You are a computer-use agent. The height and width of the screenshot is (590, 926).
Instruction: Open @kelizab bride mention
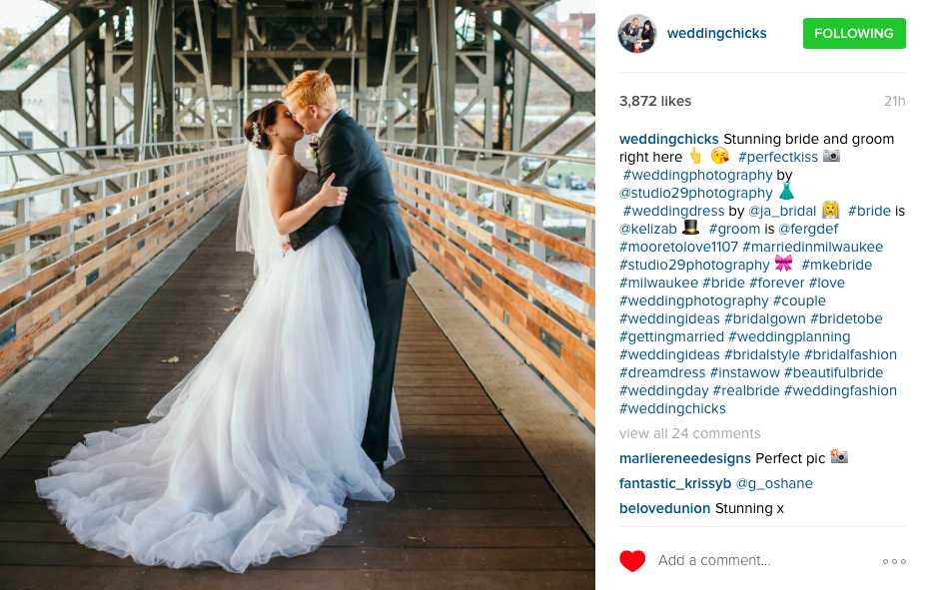pyautogui.click(x=648, y=229)
